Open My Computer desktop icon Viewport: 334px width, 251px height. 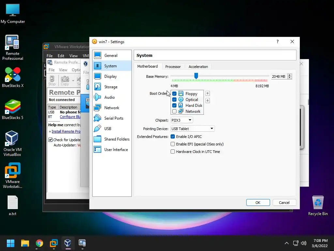click(13, 14)
